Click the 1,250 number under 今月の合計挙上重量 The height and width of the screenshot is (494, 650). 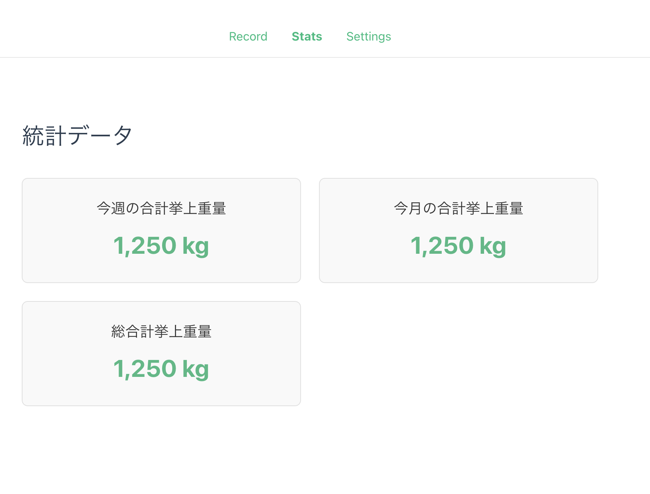pyautogui.click(x=442, y=246)
